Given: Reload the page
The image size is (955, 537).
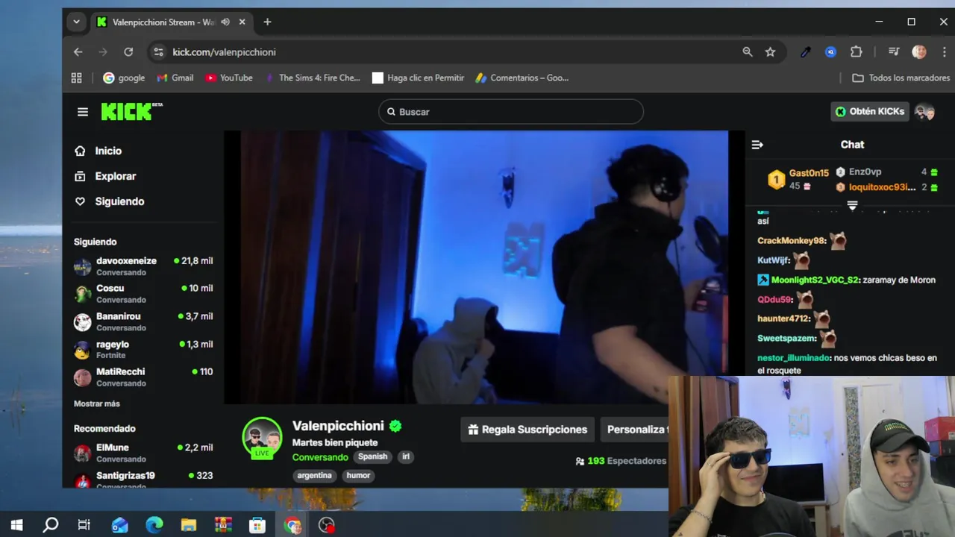Looking at the screenshot, I should point(128,52).
